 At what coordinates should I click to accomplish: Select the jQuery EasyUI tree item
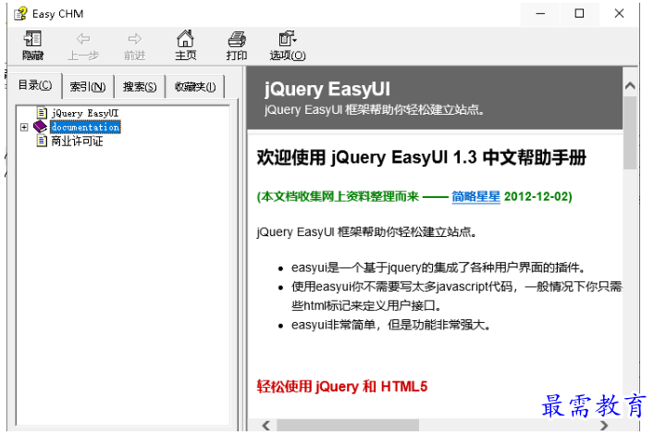[x=85, y=113]
